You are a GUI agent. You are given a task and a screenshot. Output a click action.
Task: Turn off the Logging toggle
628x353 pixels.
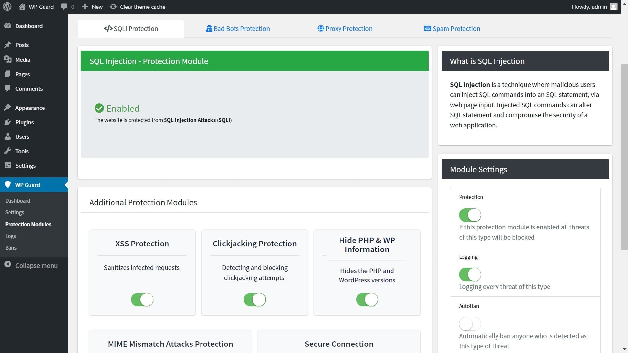470,275
